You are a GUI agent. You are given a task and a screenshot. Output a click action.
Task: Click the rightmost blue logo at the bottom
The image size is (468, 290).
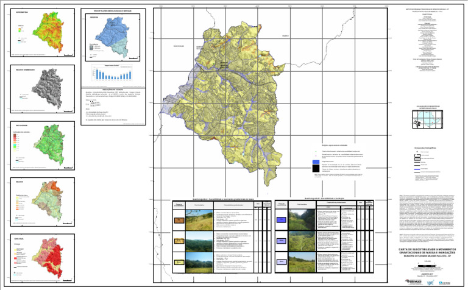coord(444,283)
